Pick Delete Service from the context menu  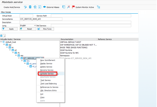pyautogui.click(x=46, y=67)
